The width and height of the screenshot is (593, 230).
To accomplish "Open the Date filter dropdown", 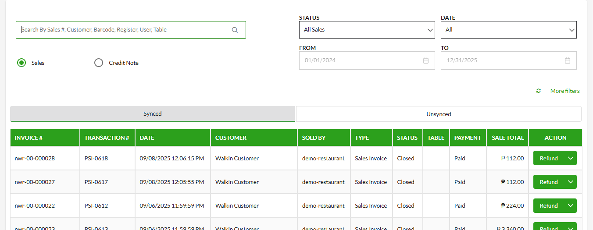I will pos(508,30).
